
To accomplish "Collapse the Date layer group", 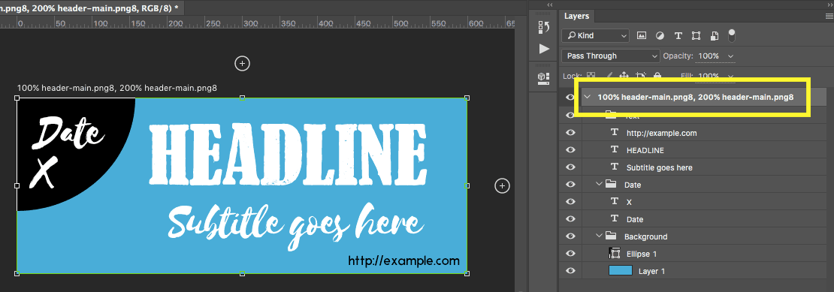I will tap(600, 184).
